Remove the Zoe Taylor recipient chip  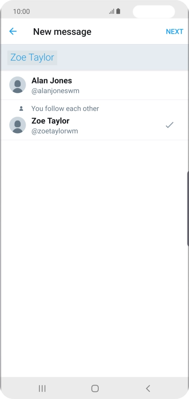pyautogui.click(x=32, y=58)
